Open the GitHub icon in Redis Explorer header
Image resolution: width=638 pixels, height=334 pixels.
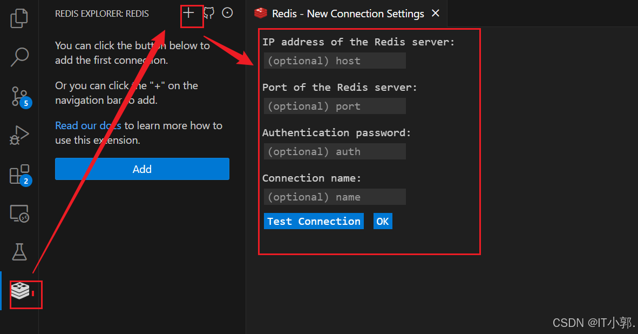coord(209,13)
